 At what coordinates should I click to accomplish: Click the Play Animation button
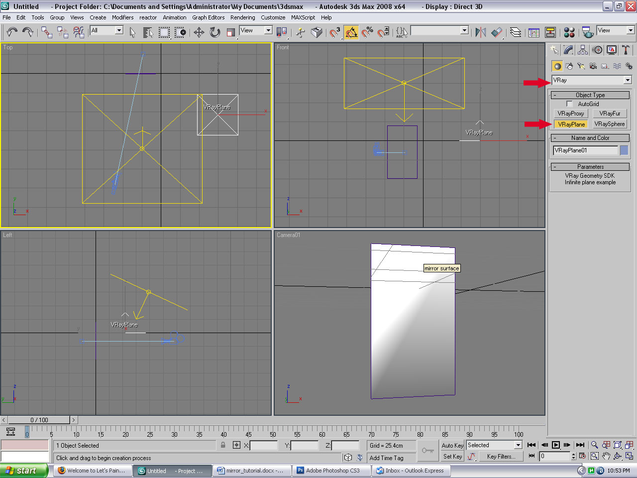(556, 445)
